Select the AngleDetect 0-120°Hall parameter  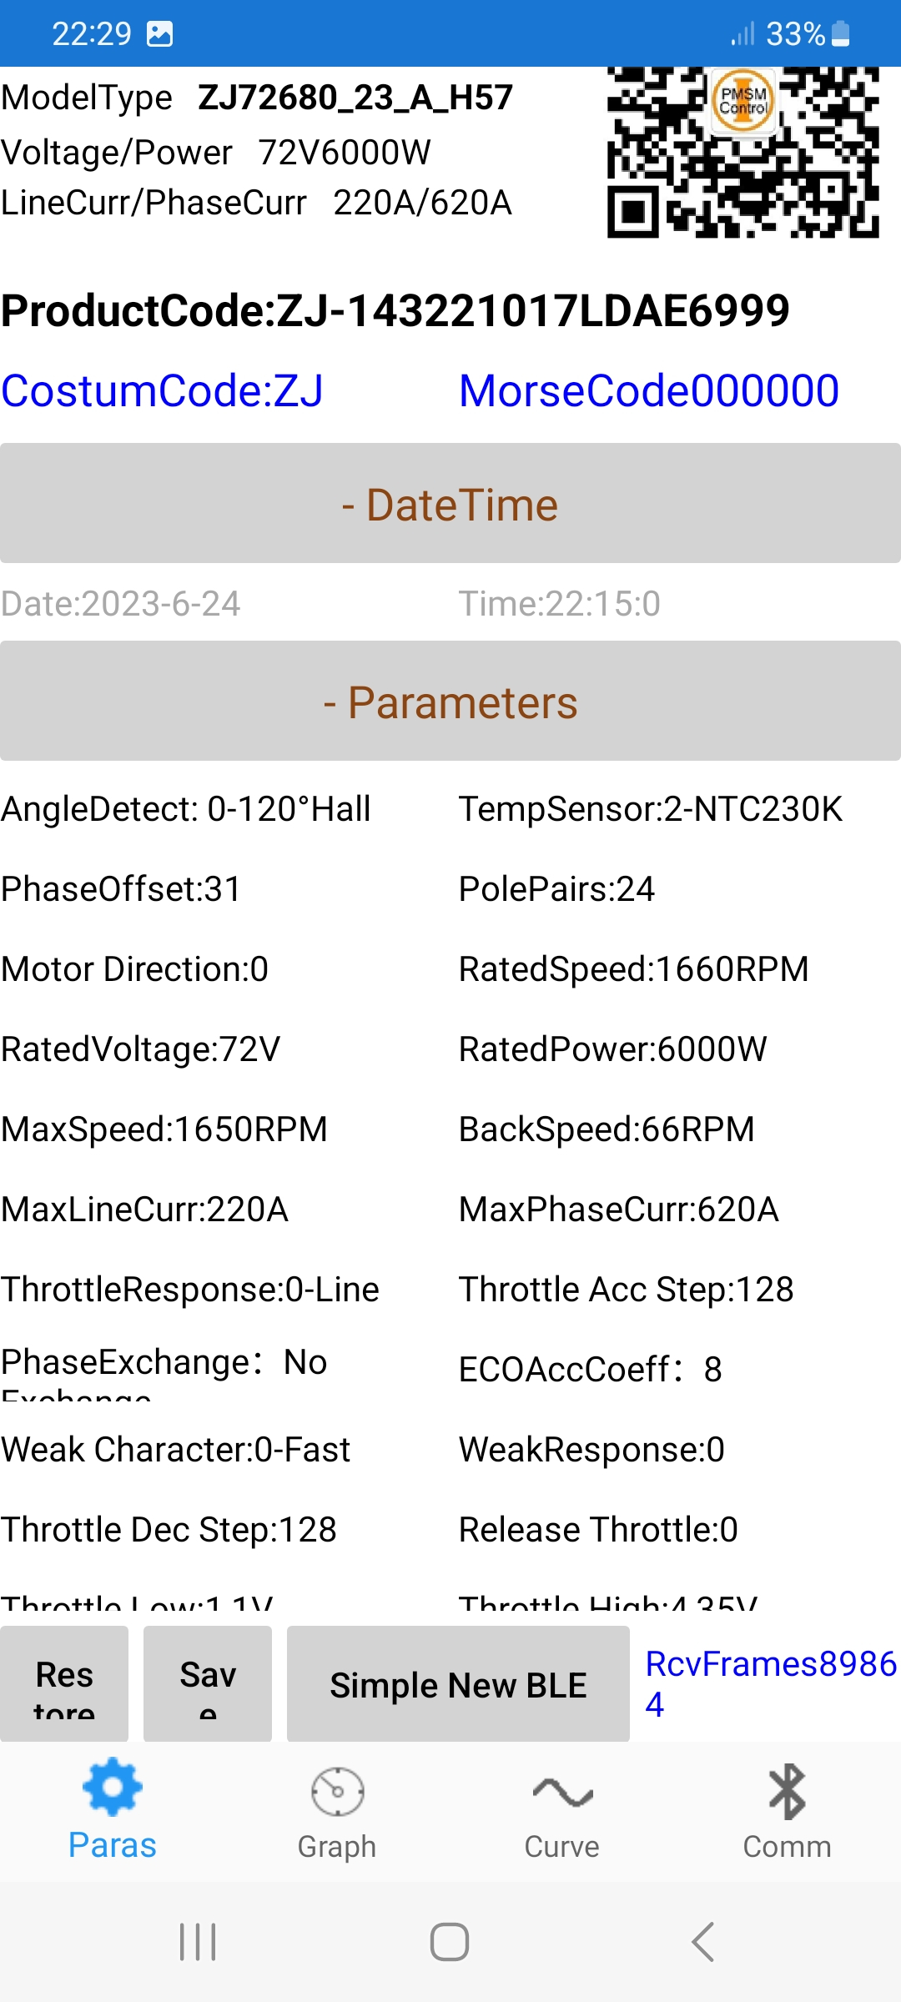[186, 809]
